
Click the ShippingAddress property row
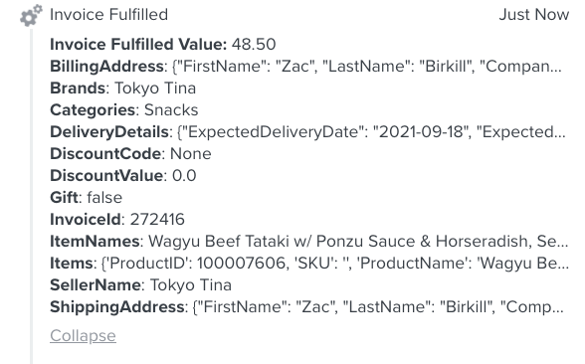pos(306,307)
